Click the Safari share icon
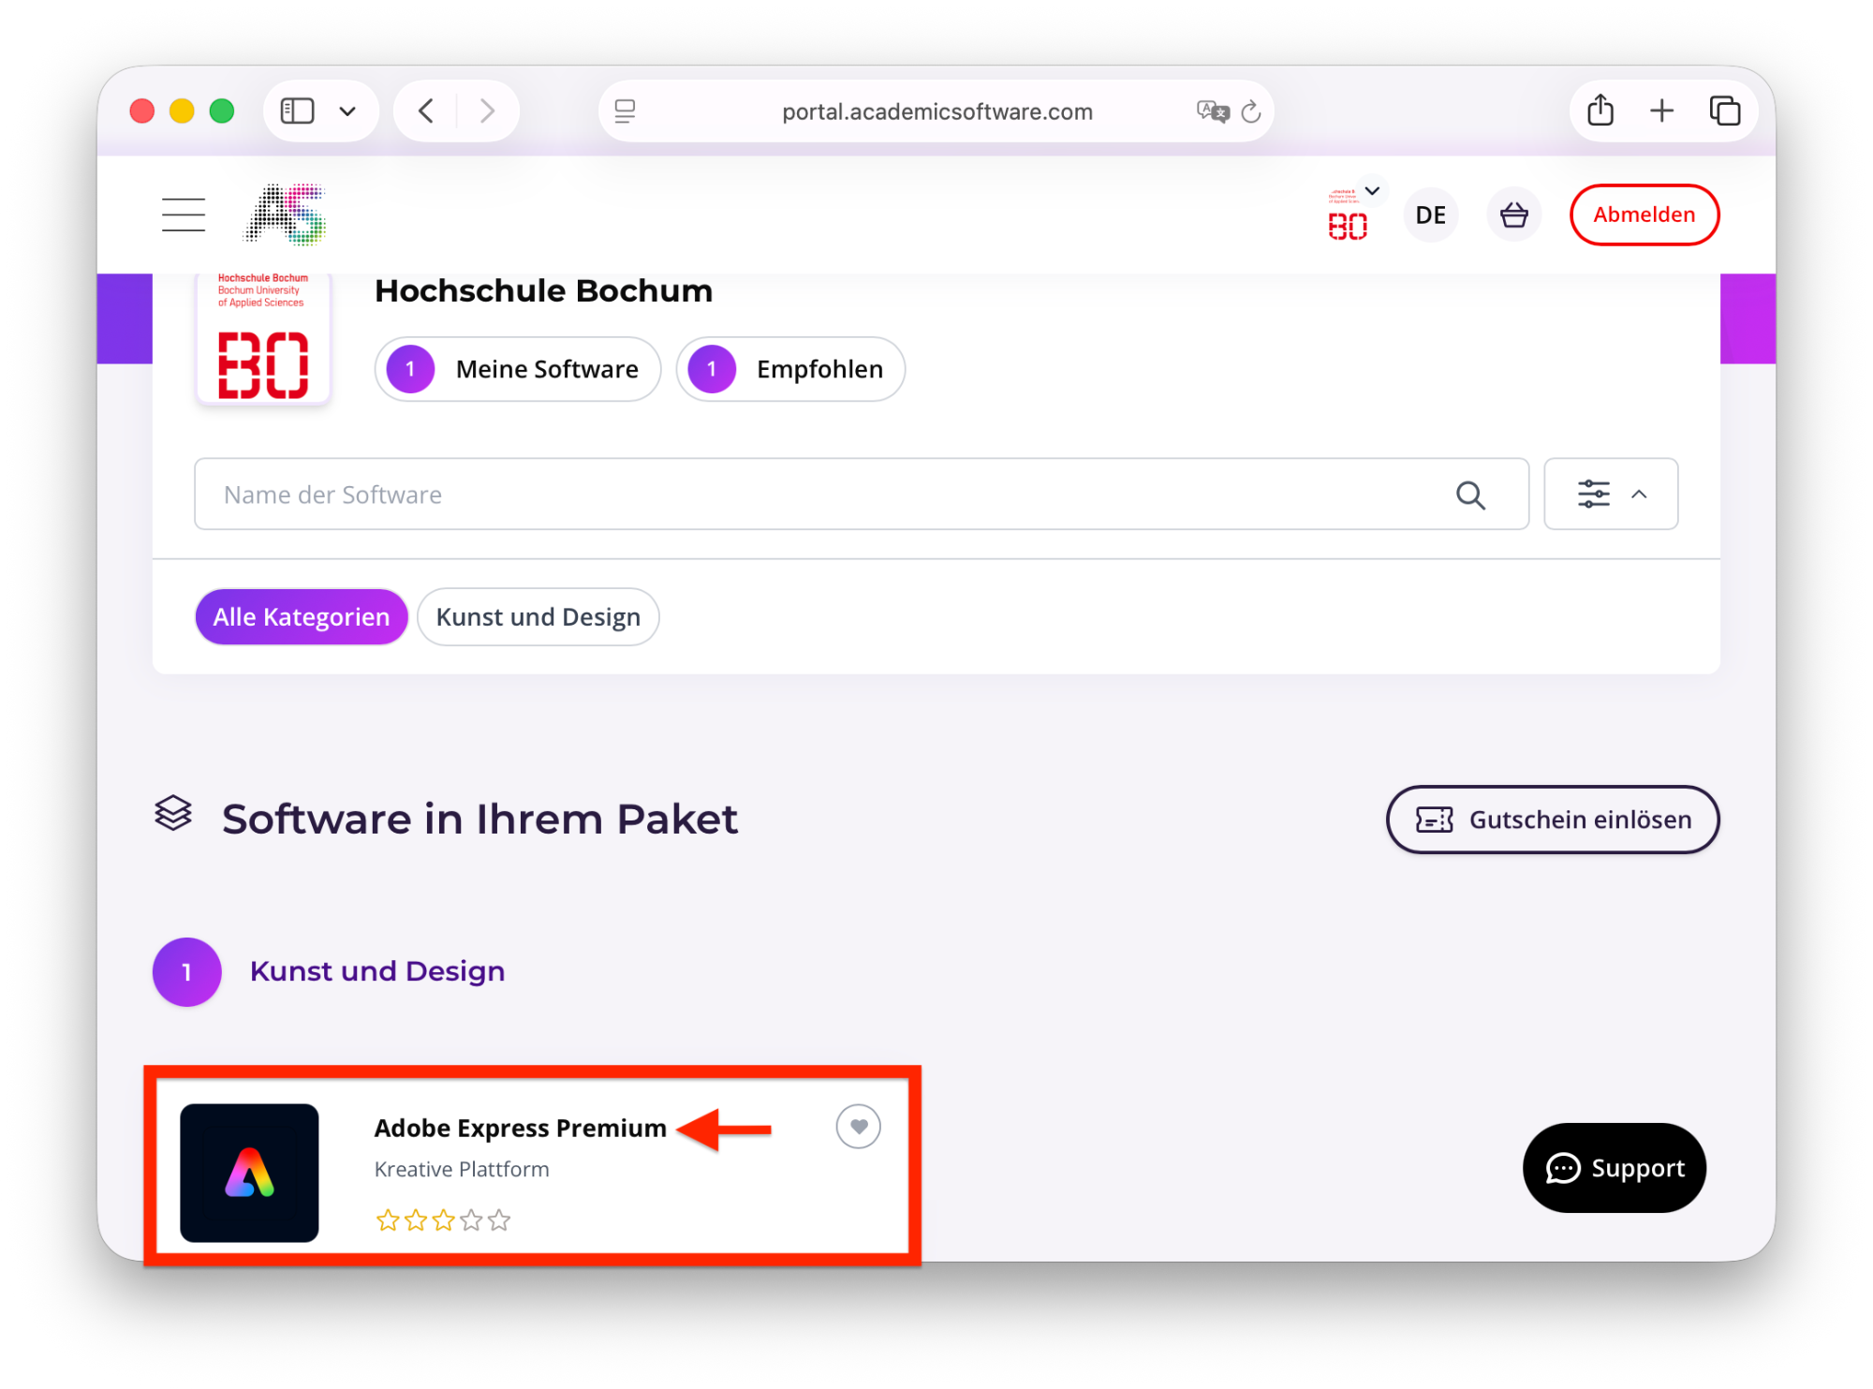The height and width of the screenshot is (1389, 1873). coord(1600,111)
